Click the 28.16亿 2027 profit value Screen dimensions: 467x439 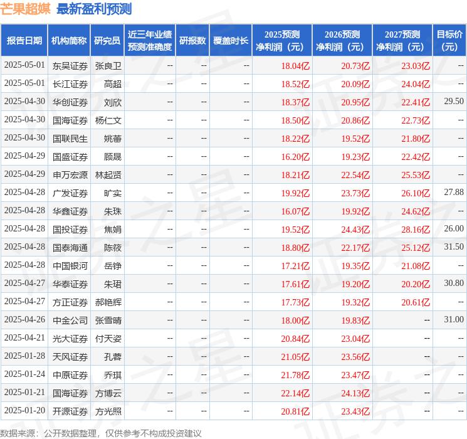416,230
